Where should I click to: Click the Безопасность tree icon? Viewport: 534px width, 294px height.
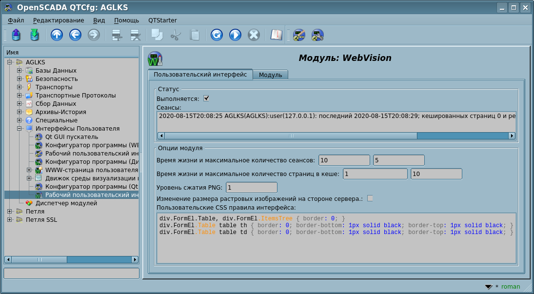(29, 78)
